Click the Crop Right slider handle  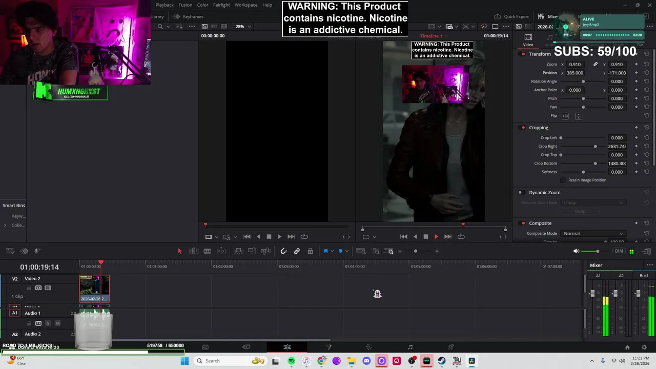pos(595,147)
